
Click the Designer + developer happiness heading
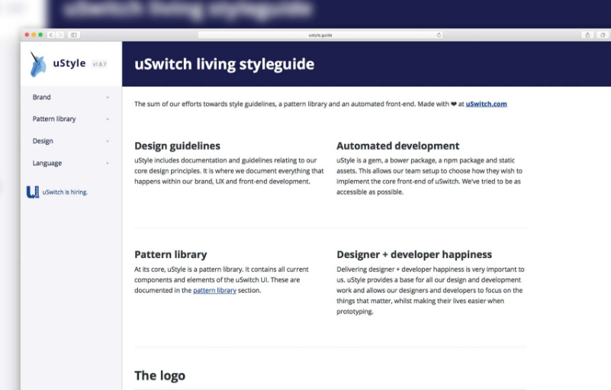point(414,255)
